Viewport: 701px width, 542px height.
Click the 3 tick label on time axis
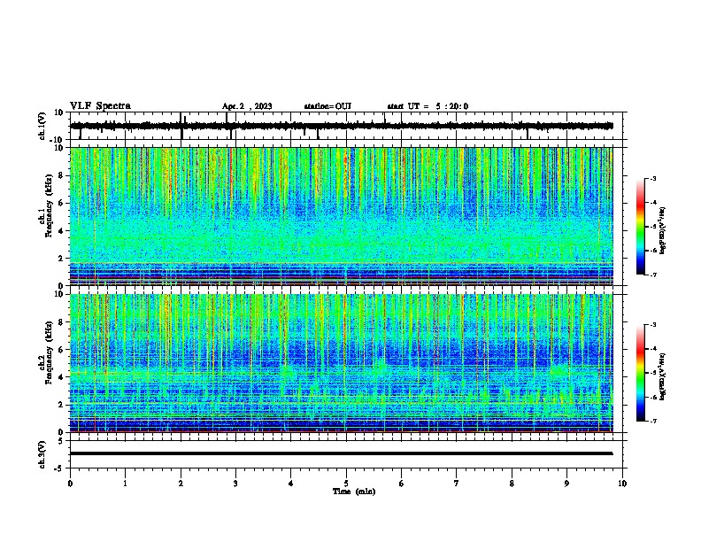pyautogui.click(x=235, y=484)
